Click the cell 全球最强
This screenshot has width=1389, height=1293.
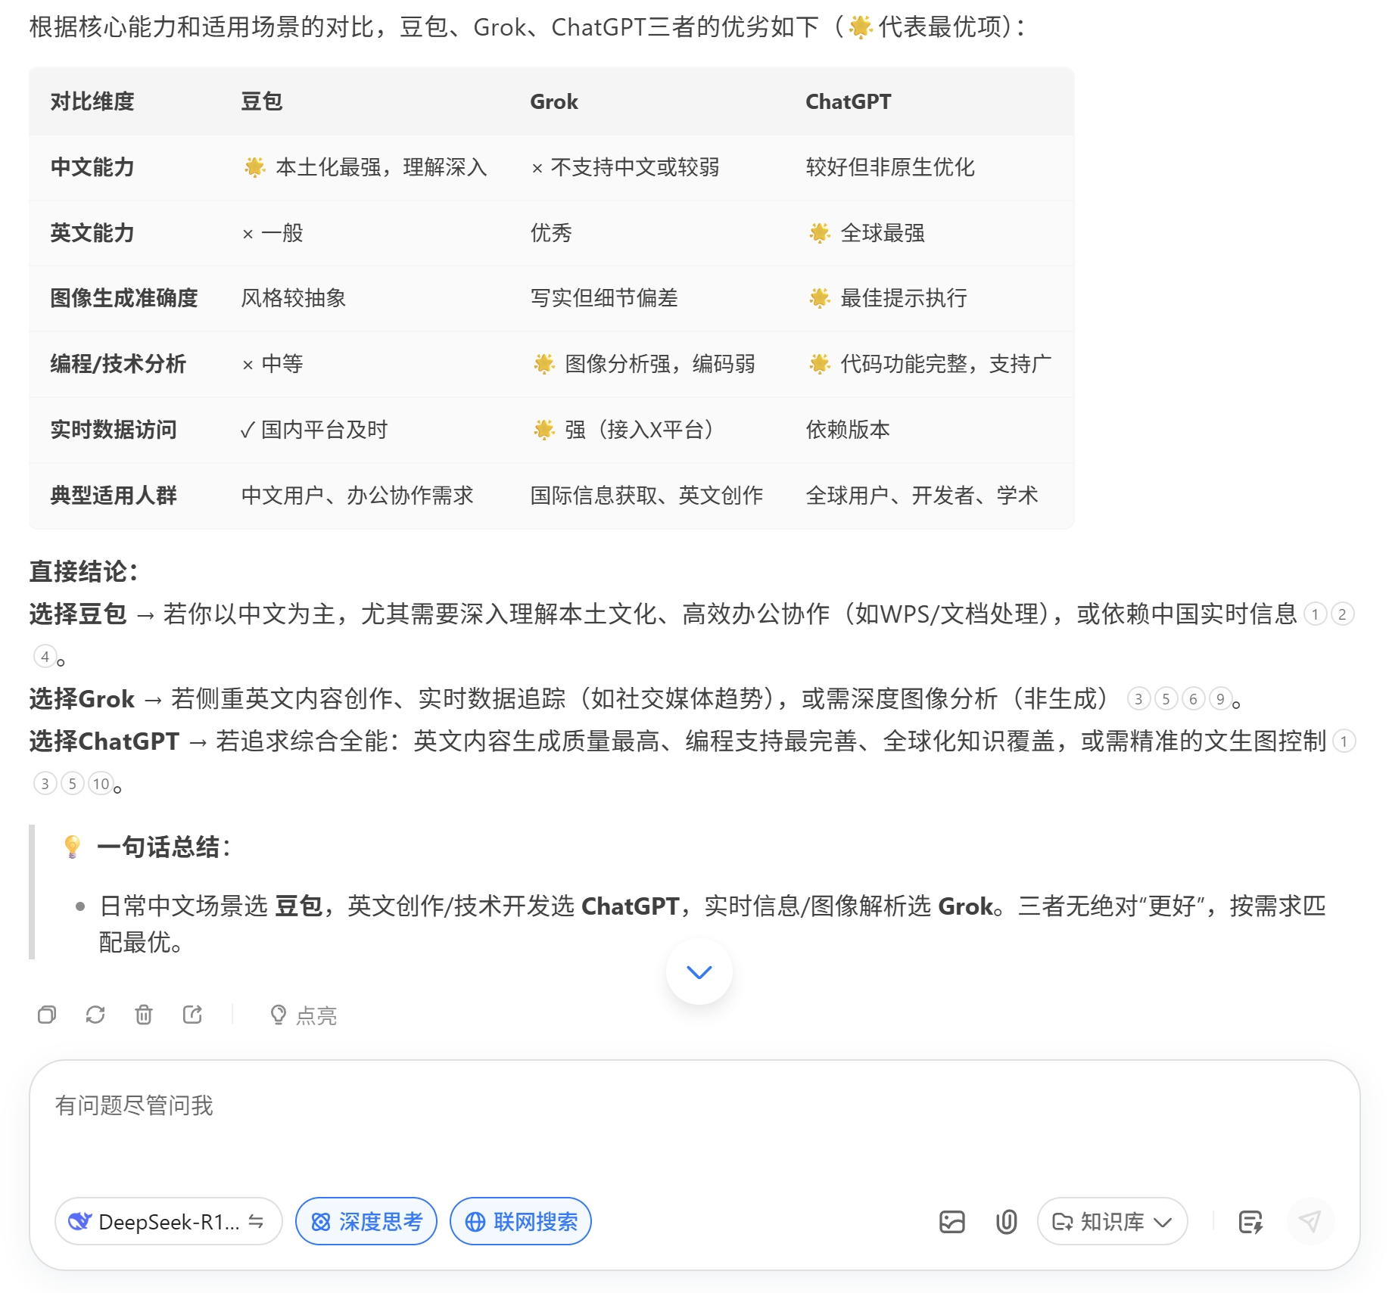point(866,233)
